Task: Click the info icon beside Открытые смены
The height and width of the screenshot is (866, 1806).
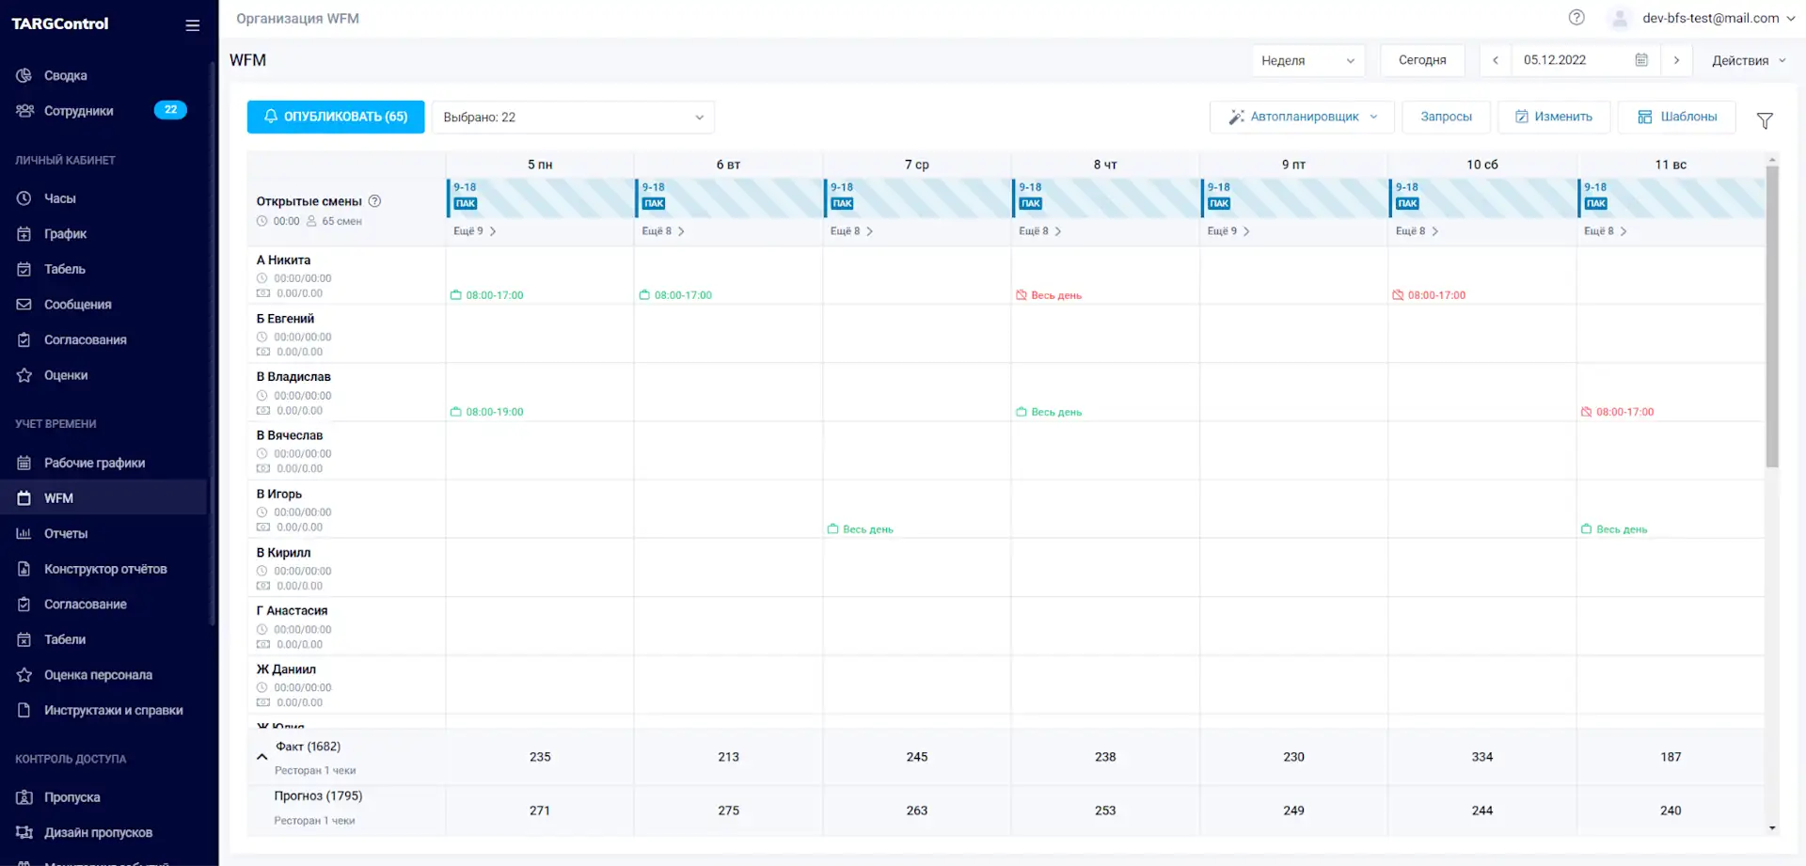Action: (374, 201)
